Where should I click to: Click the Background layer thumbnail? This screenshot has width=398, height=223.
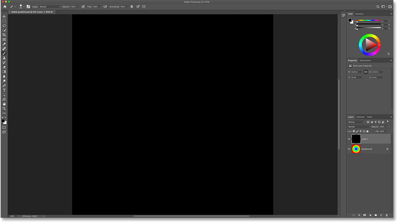click(356, 149)
